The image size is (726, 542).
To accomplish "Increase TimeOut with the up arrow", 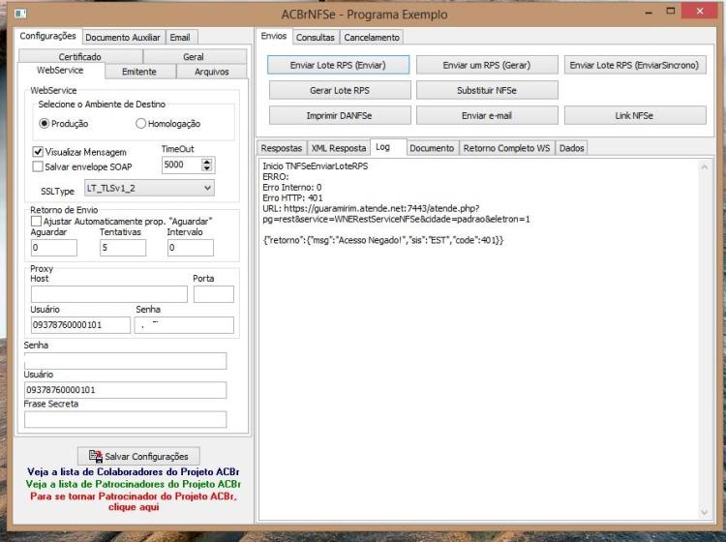I will pos(207,162).
